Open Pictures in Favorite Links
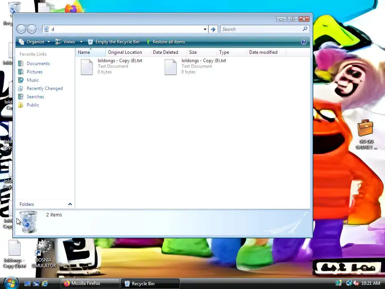The height and width of the screenshot is (289, 385). (34, 72)
